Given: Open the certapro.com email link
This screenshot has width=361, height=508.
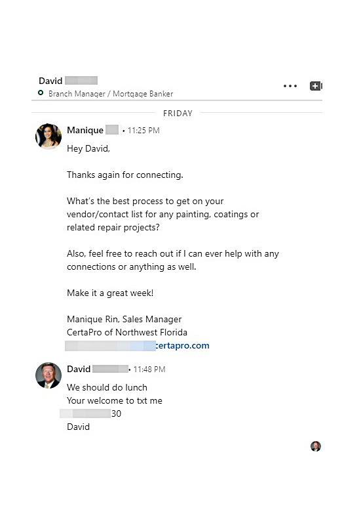Looking at the screenshot, I should [137, 346].
